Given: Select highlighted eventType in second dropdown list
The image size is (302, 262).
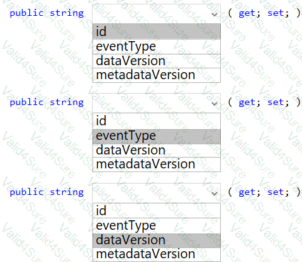Looking at the screenshot, I should point(156,136).
